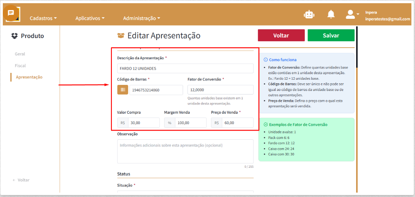Click the Status section heading
415x197 pixels.
(124, 174)
